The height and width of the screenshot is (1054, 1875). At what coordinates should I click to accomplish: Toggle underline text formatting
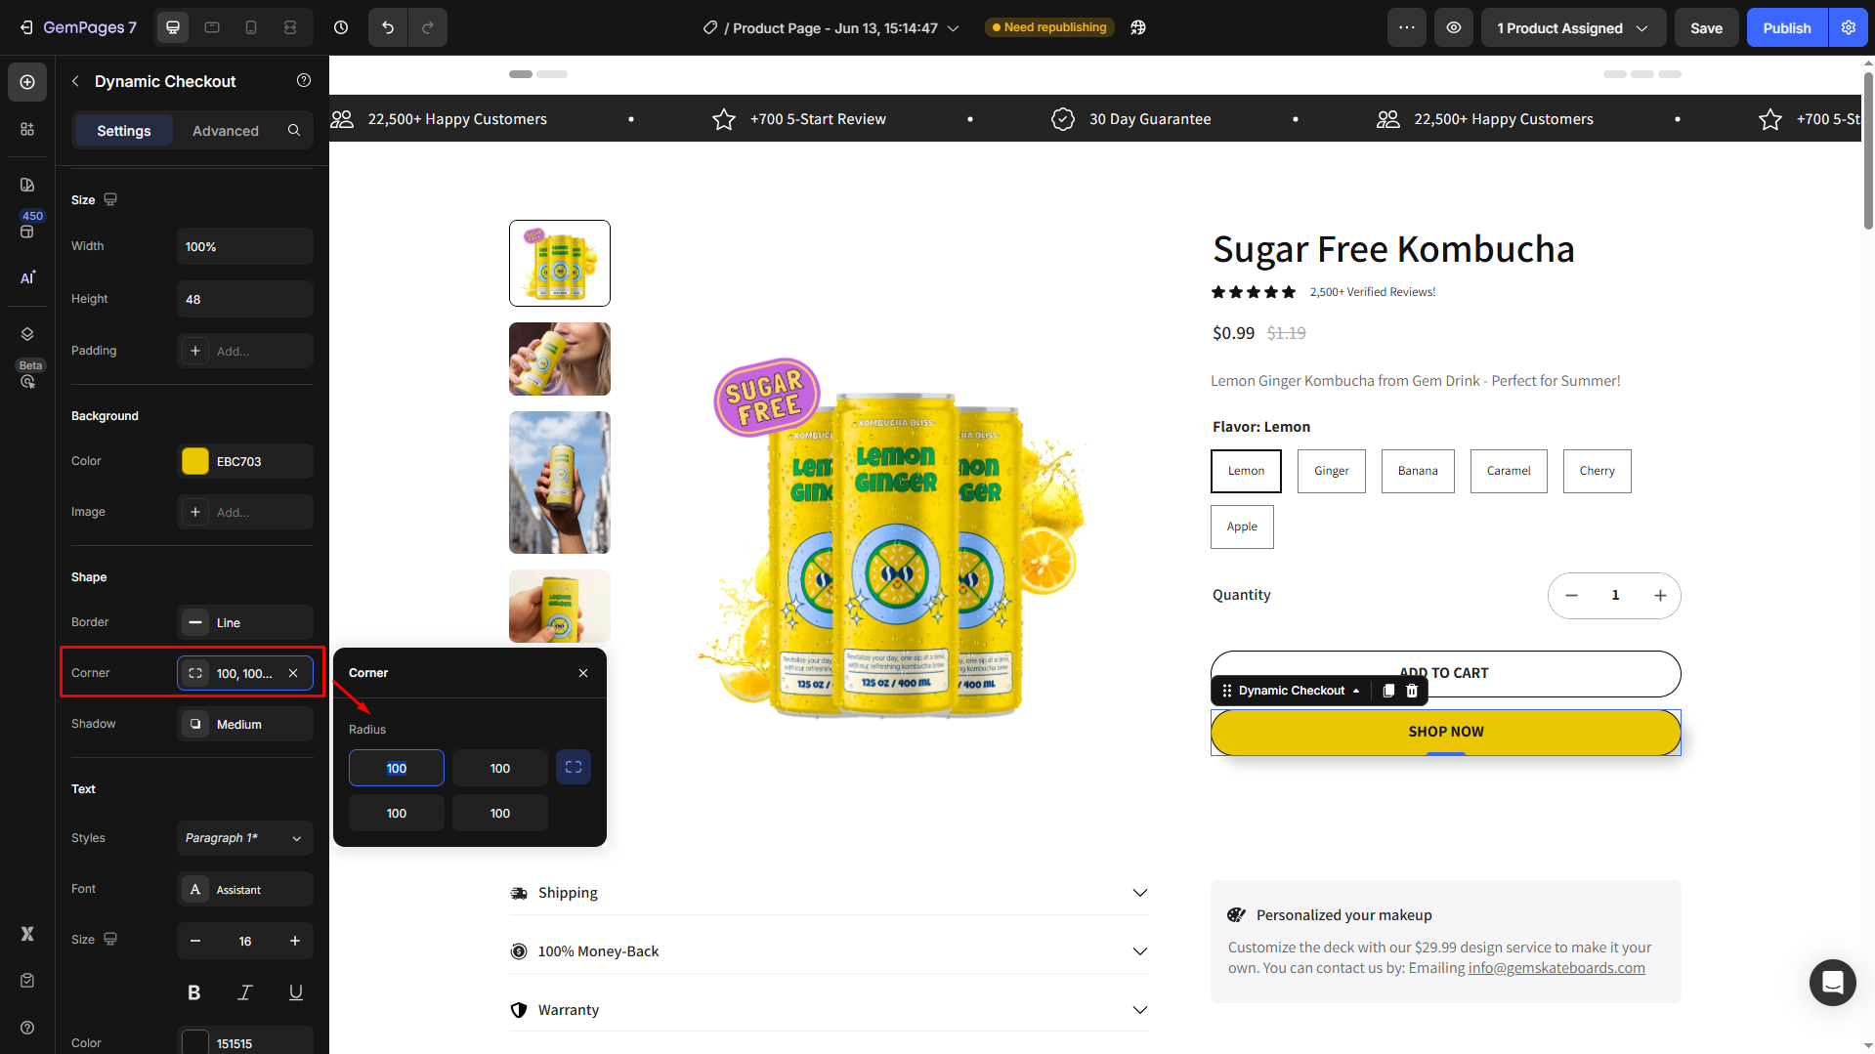click(295, 992)
